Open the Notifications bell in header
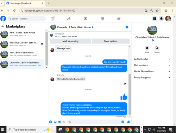 [162, 19]
